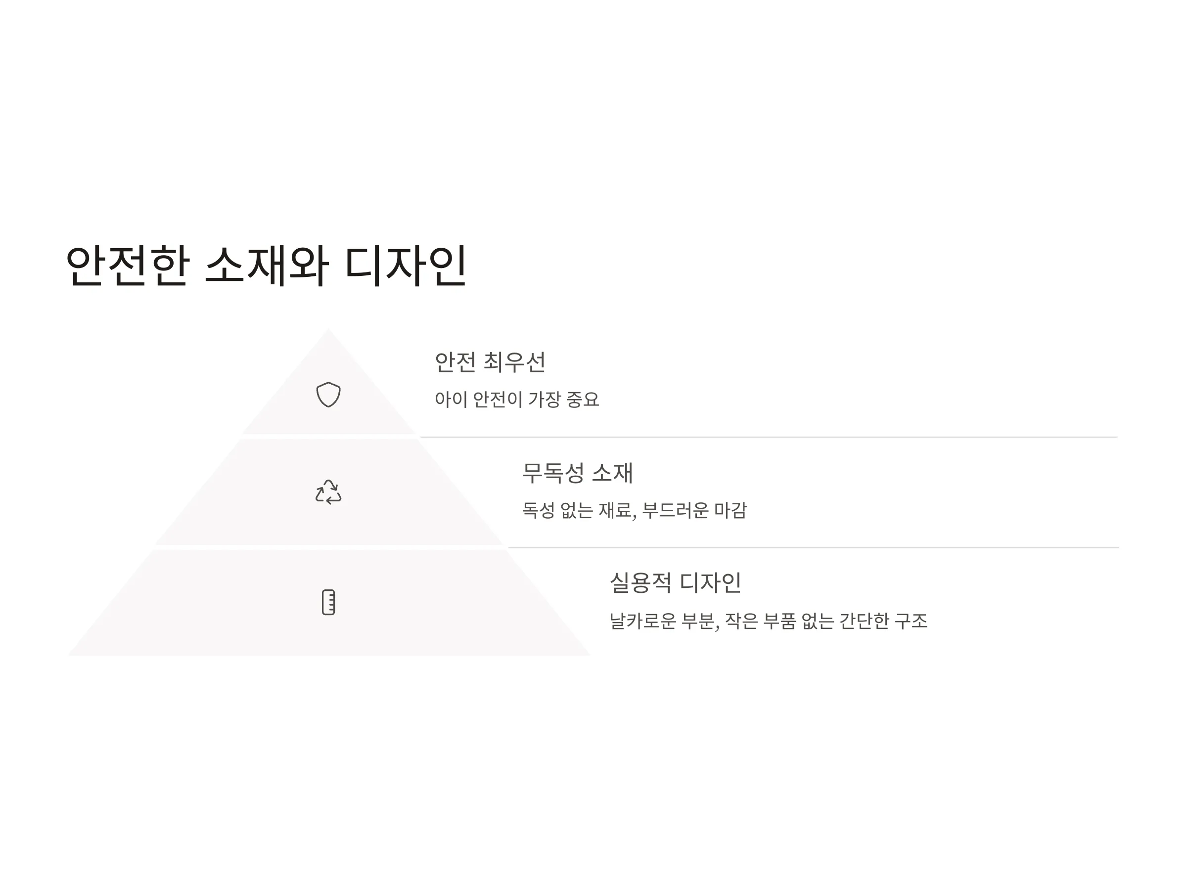The height and width of the screenshot is (890, 1187).
Task: Click the heading 실용적 디자인
Action: click(x=676, y=582)
